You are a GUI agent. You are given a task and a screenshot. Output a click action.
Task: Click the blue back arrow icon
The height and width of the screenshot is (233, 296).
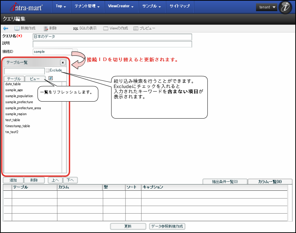pos(6,28)
